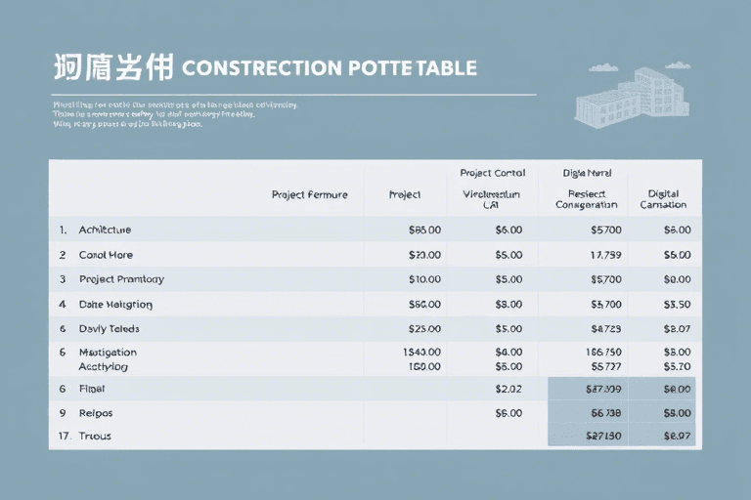Select the Conol Hore row label
751x500 pixels.
tap(106, 255)
